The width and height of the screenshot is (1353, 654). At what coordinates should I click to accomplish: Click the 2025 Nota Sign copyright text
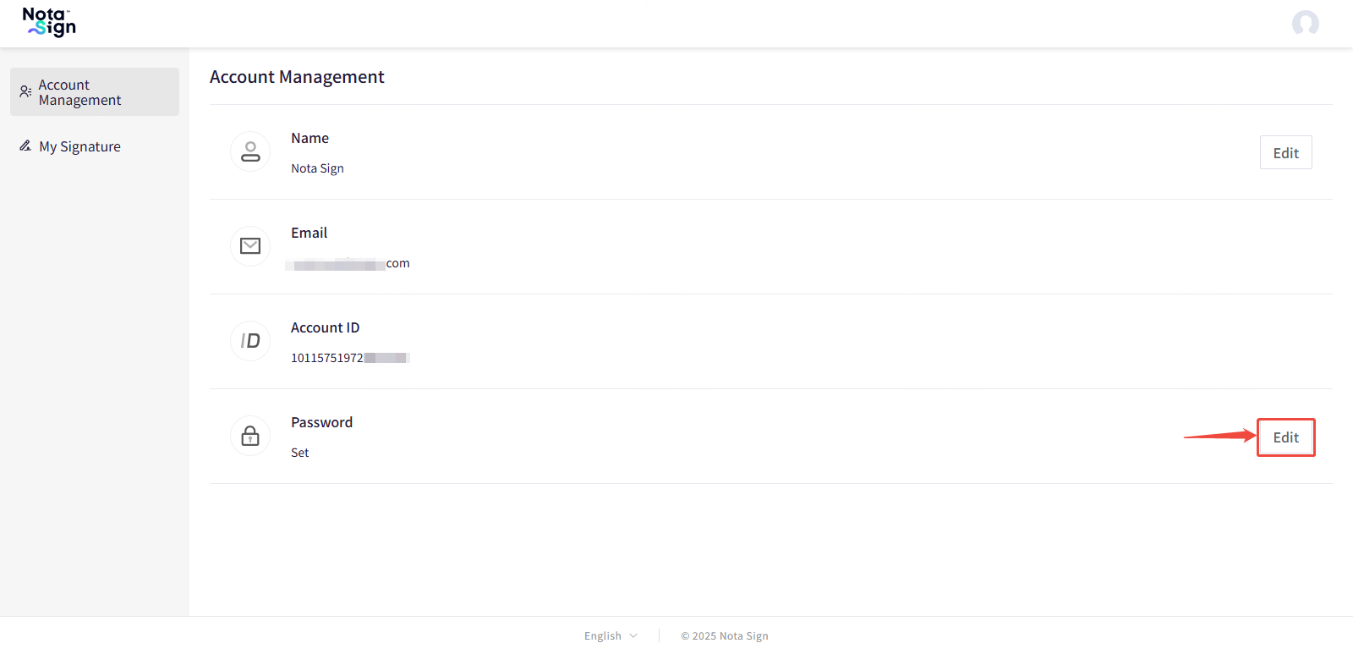725,636
